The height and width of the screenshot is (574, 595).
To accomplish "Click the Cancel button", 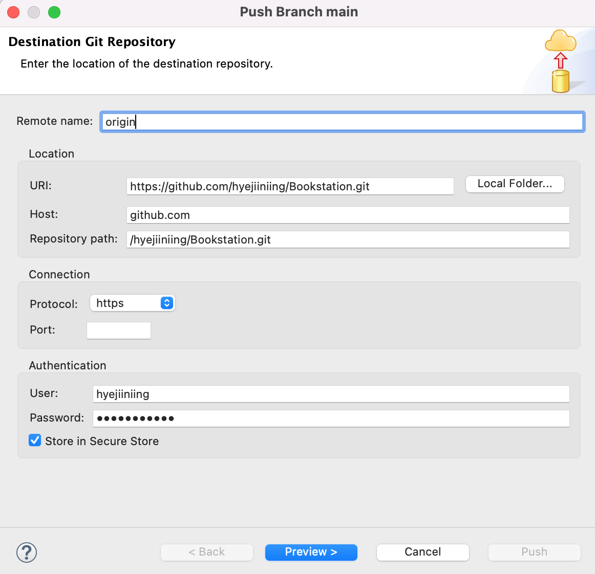I will (422, 552).
